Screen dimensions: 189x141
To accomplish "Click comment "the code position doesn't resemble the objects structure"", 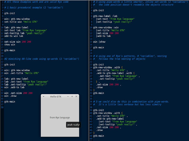I will point(136,5).
